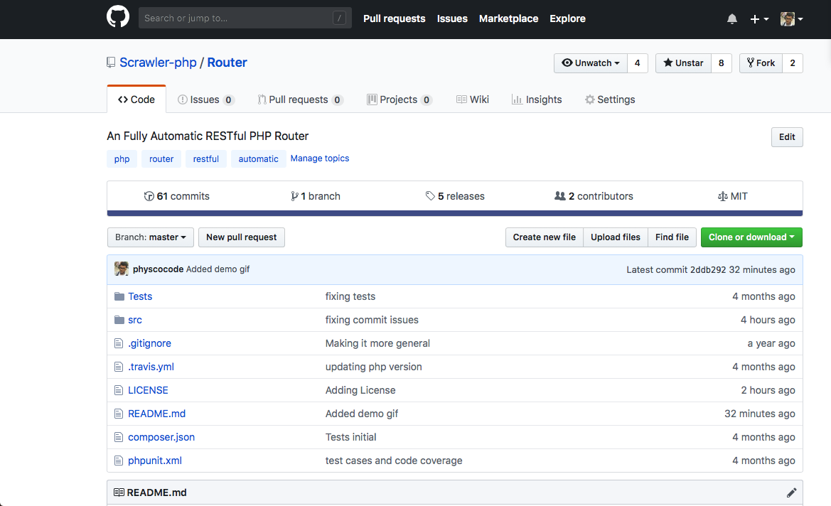This screenshot has width=831, height=506.
Task: Open the Wiki tab
Action: click(x=473, y=99)
